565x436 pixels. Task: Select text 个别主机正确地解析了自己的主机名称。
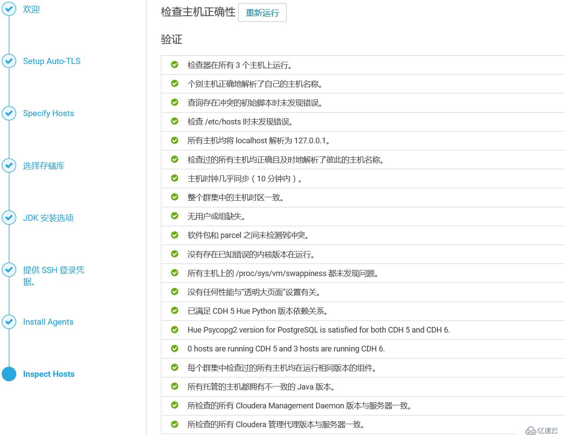(x=255, y=84)
